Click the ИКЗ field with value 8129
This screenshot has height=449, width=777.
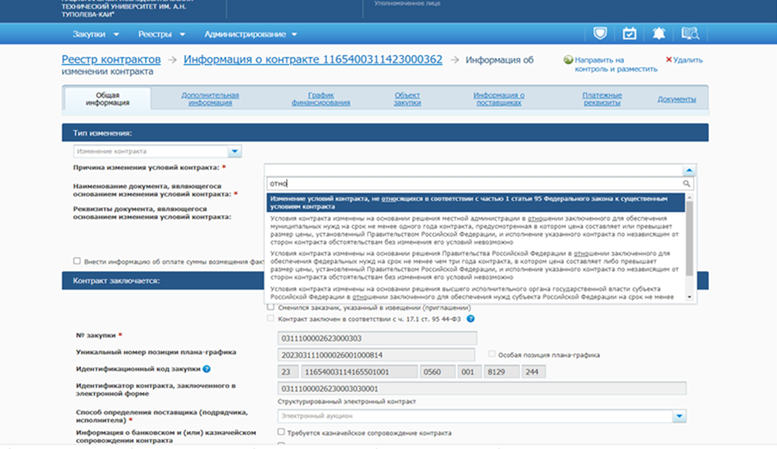coord(501,371)
